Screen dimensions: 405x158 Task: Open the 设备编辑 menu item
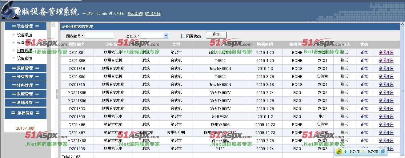coord(25,43)
